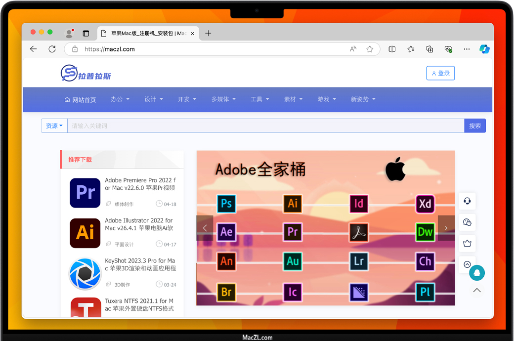Open the KeyShot 2023.3 Pro thumbnail
The width and height of the screenshot is (514, 341).
tap(85, 273)
